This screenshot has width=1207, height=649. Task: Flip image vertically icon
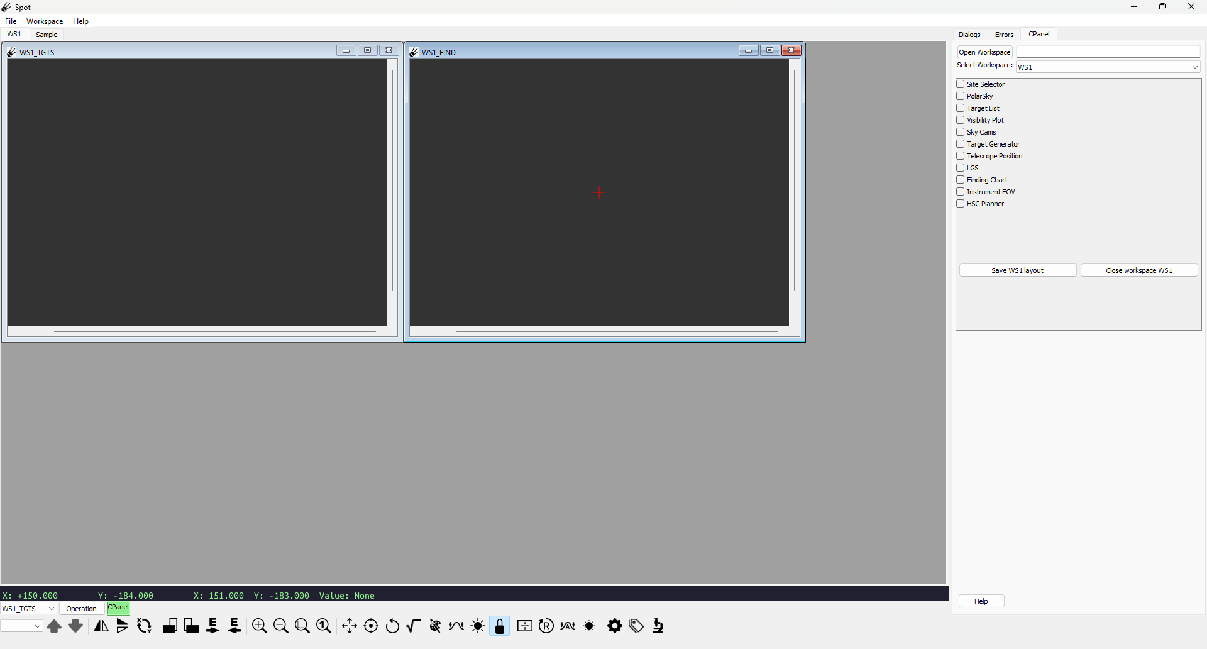[x=123, y=626]
